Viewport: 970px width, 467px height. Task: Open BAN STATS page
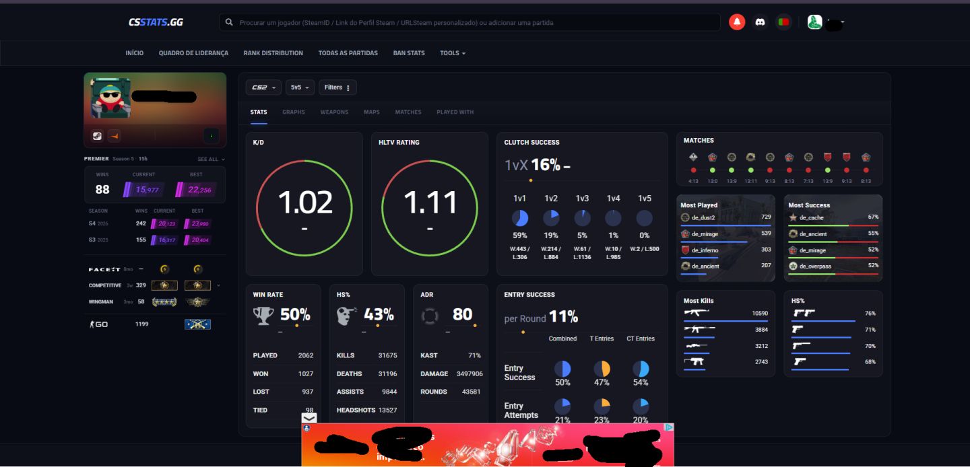409,53
